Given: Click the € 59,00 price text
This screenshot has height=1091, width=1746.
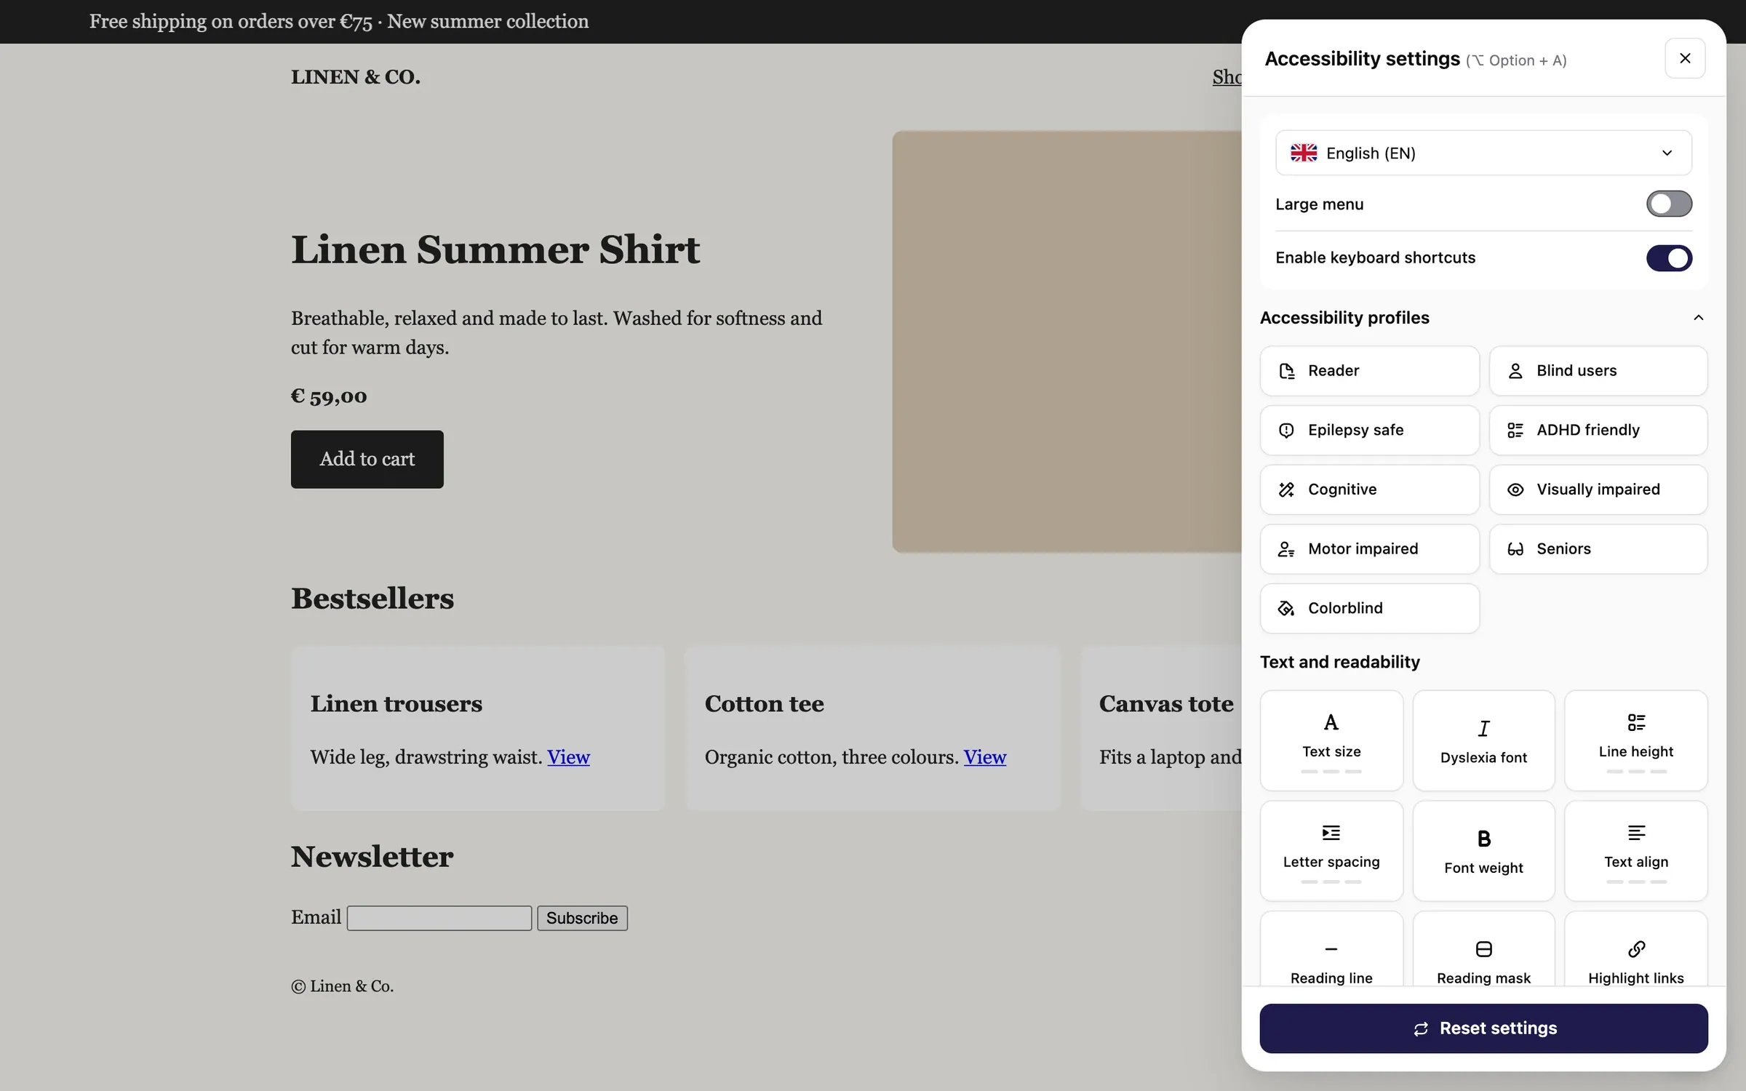Looking at the screenshot, I should [x=329, y=396].
